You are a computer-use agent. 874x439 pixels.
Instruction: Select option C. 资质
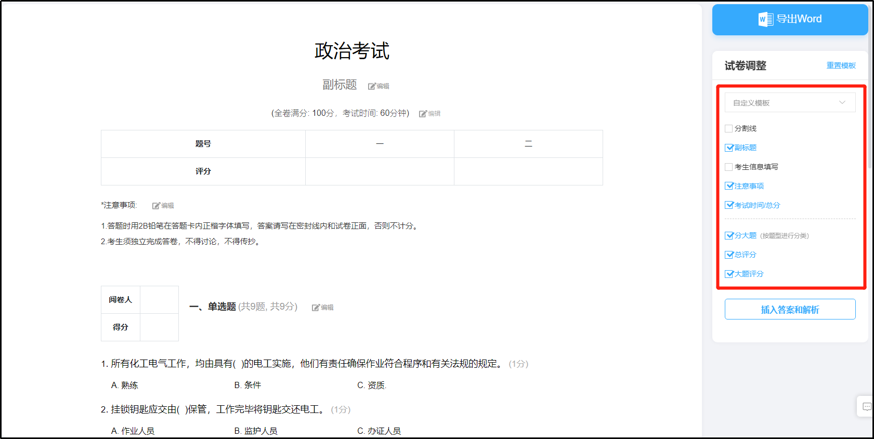click(371, 385)
